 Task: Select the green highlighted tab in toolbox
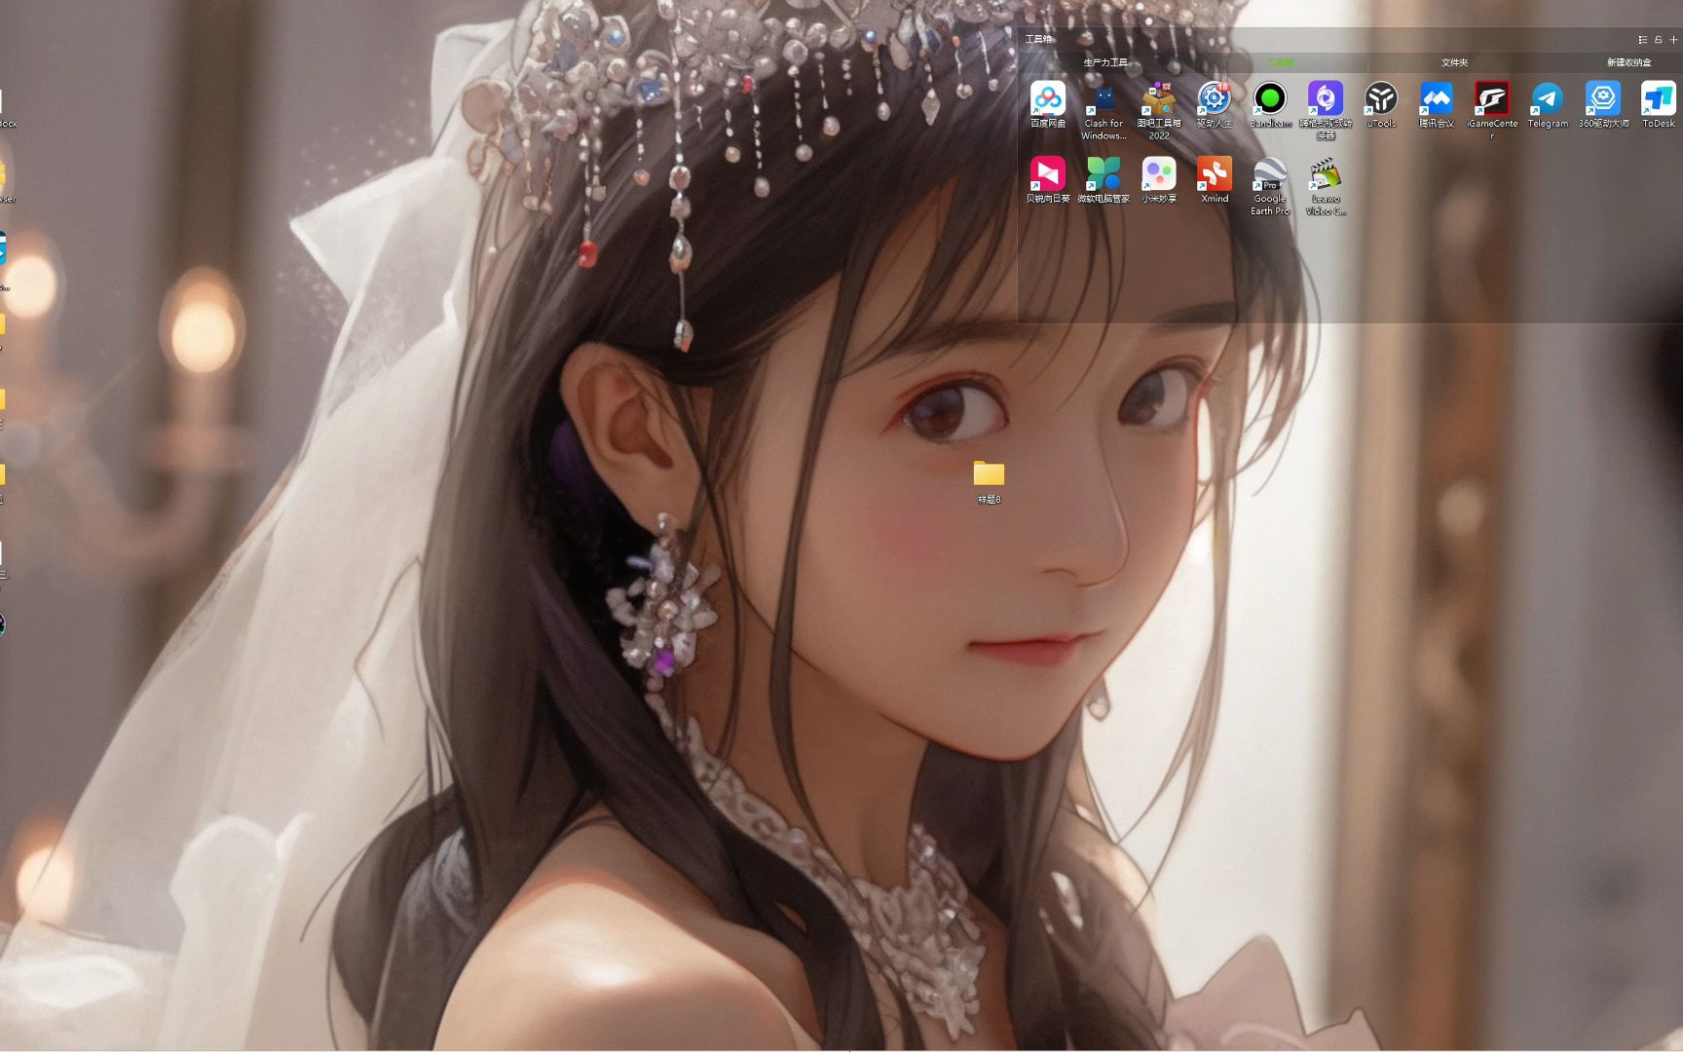click(1280, 62)
